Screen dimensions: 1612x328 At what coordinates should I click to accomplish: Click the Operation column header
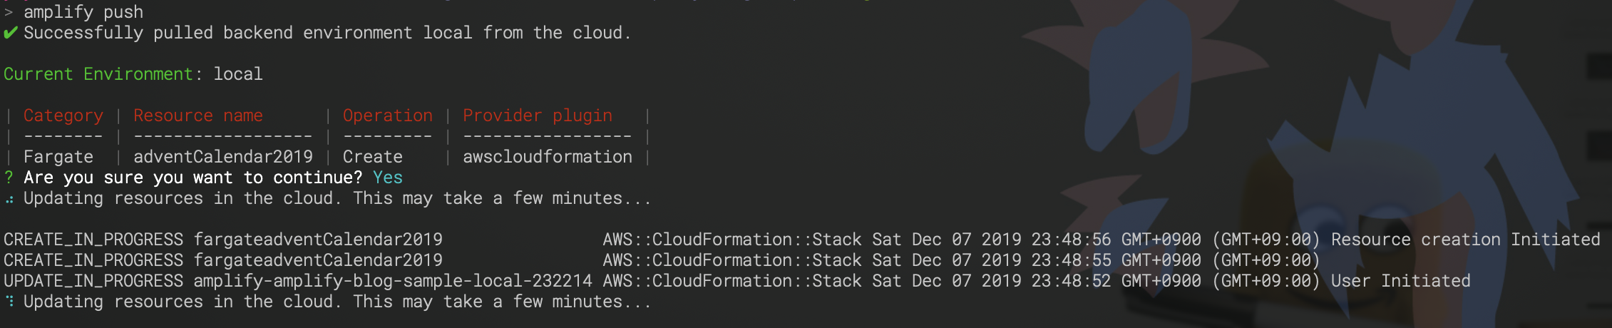coord(388,116)
